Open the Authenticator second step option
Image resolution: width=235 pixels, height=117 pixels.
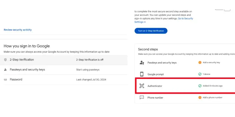[155, 86]
